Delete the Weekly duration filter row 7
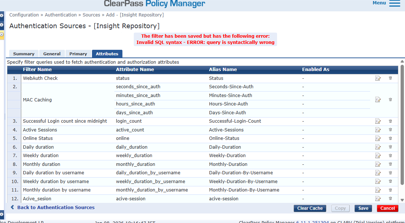 tap(390, 155)
